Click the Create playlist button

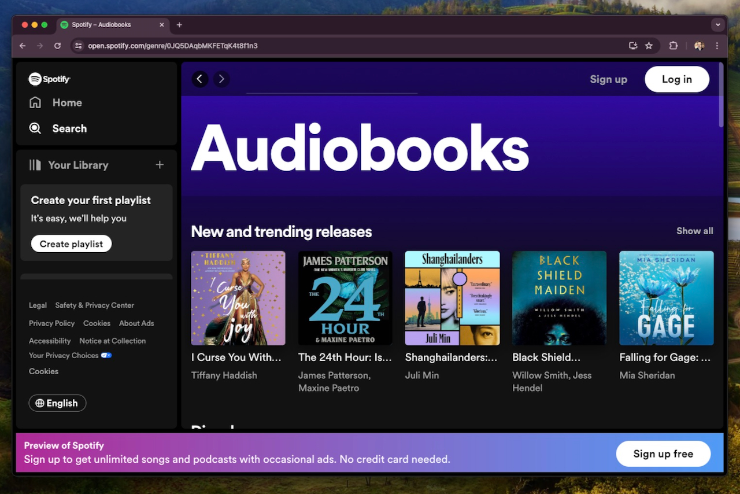pyautogui.click(x=71, y=244)
